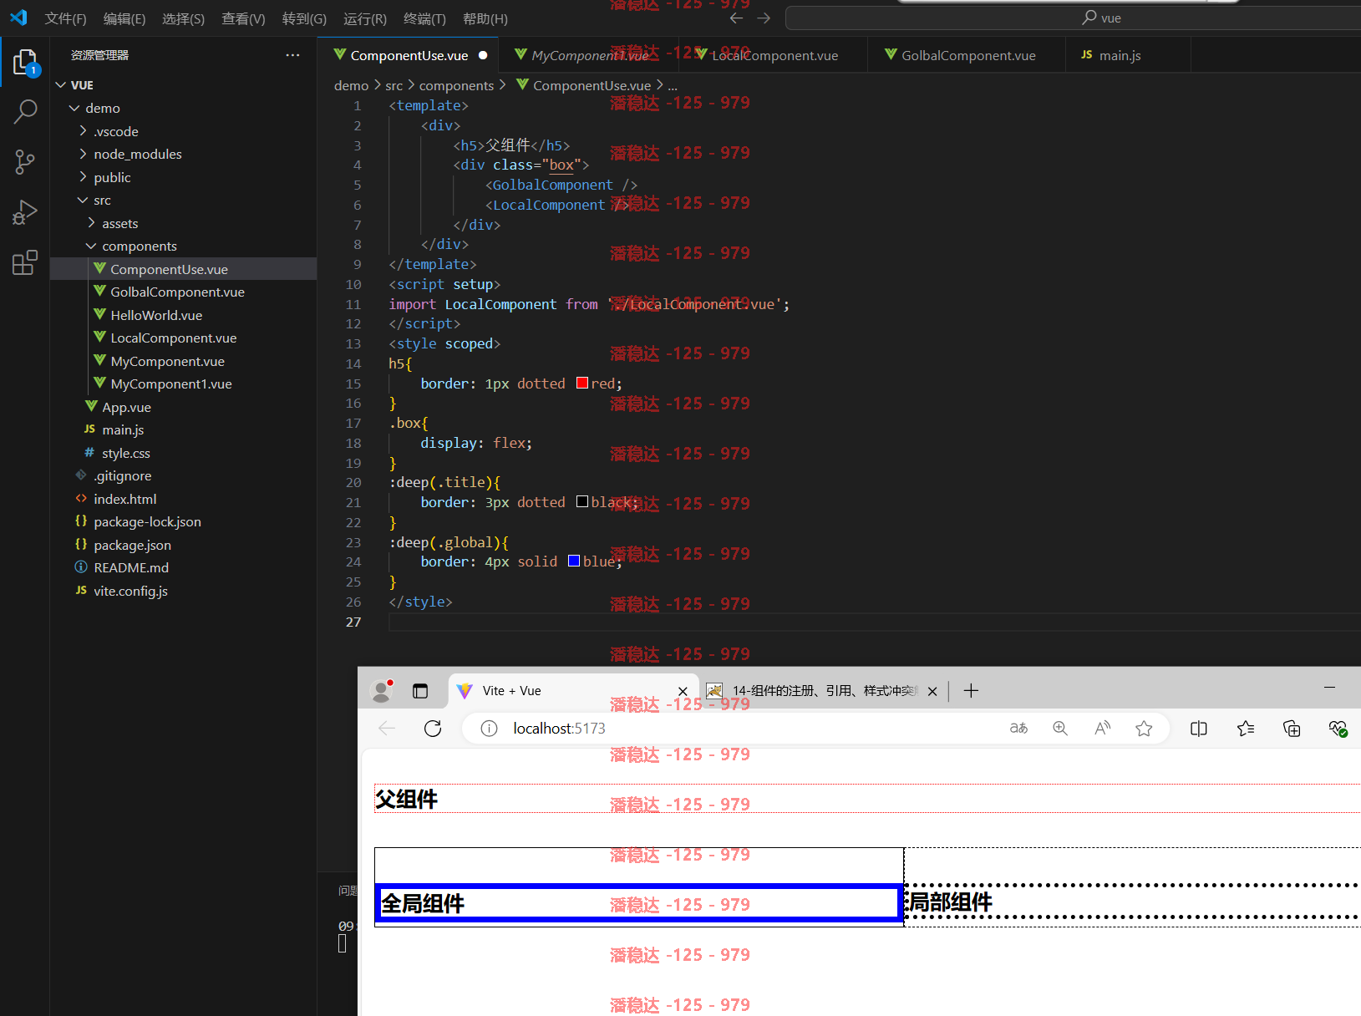The width and height of the screenshot is (1361, 1016).
Task: Click the 局部组件 heading in the browser page
Action: (951, 902)
